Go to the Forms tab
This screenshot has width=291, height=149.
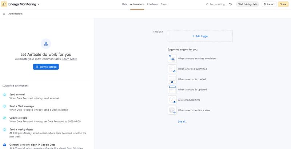164,4
